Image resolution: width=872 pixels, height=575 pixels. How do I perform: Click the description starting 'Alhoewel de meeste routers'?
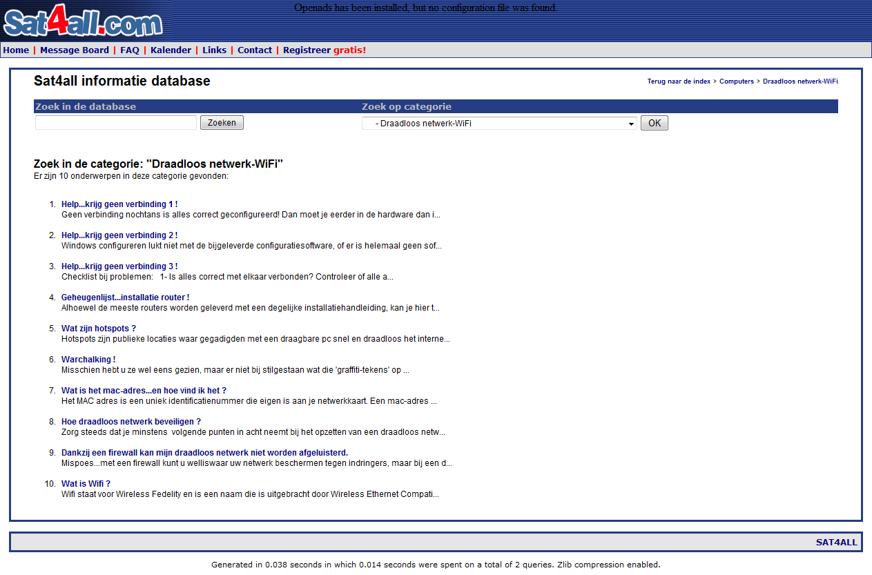(251, 308)
